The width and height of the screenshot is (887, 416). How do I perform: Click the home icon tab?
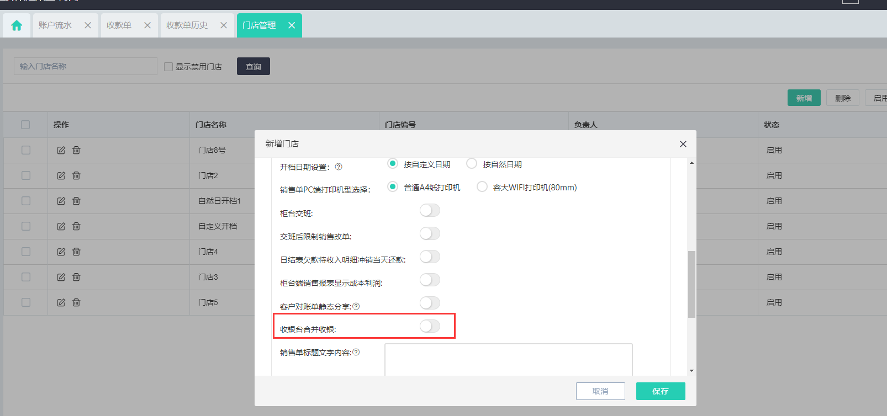point(17,25)
